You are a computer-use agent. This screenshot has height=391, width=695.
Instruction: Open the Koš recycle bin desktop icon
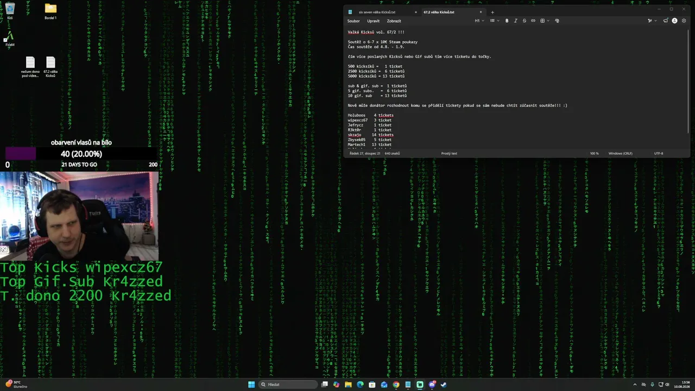10,11
